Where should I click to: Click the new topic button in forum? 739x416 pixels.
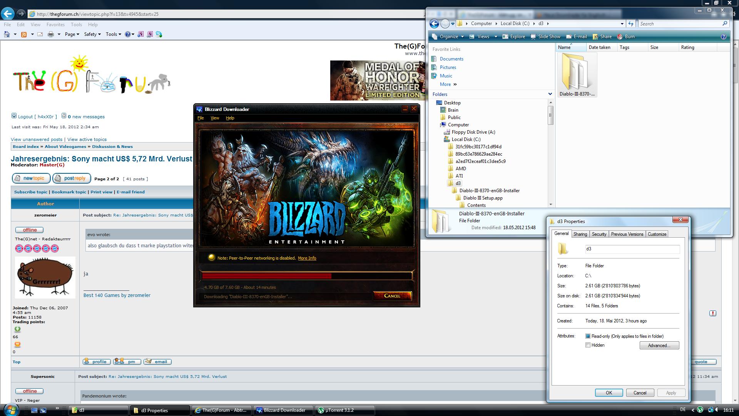click(x=31, y=178)
